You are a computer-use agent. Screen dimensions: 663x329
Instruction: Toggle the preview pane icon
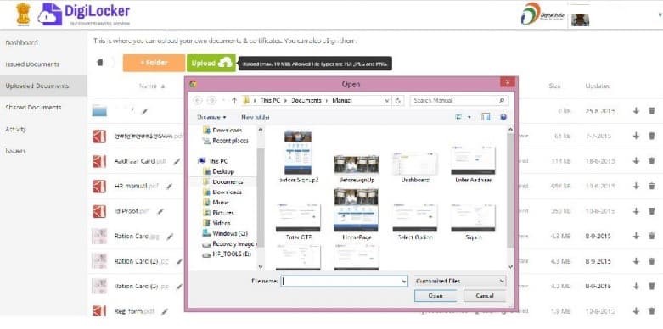(486, 117)
